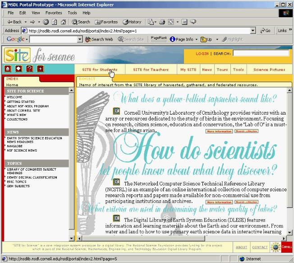This screenshot has height=263, width=294.
Task: Click info icon beside Cornell Ornithology entry
Action: coord(116,111)
